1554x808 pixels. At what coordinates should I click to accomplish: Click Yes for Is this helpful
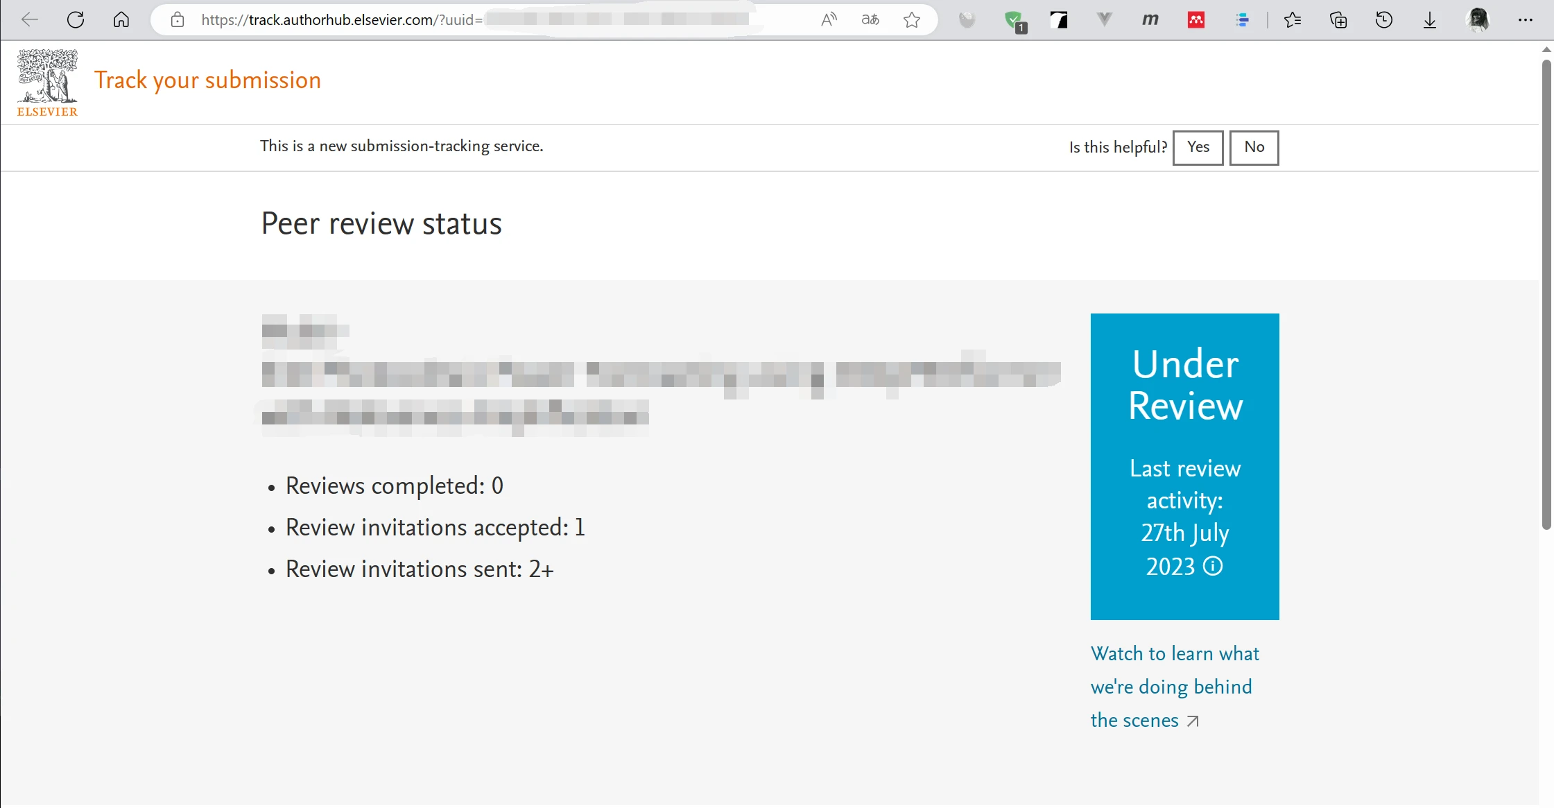(1198, 147)
